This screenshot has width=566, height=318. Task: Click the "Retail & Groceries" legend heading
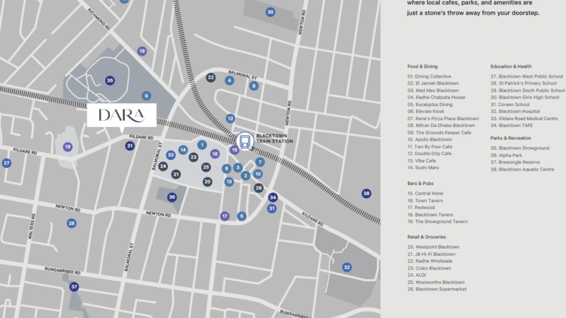click(x=427, y=237)
